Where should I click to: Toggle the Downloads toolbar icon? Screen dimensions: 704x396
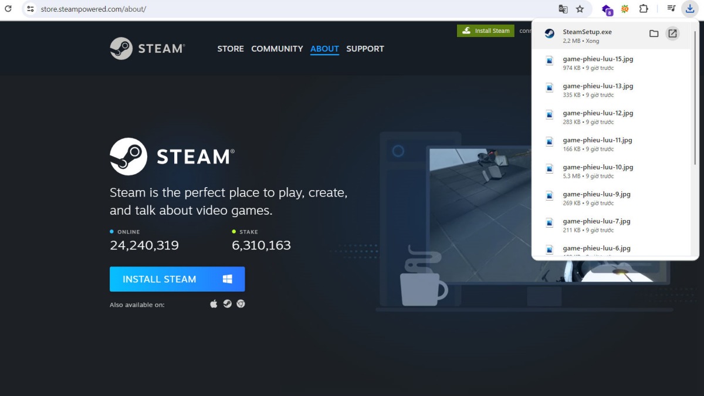coord(690,9)
